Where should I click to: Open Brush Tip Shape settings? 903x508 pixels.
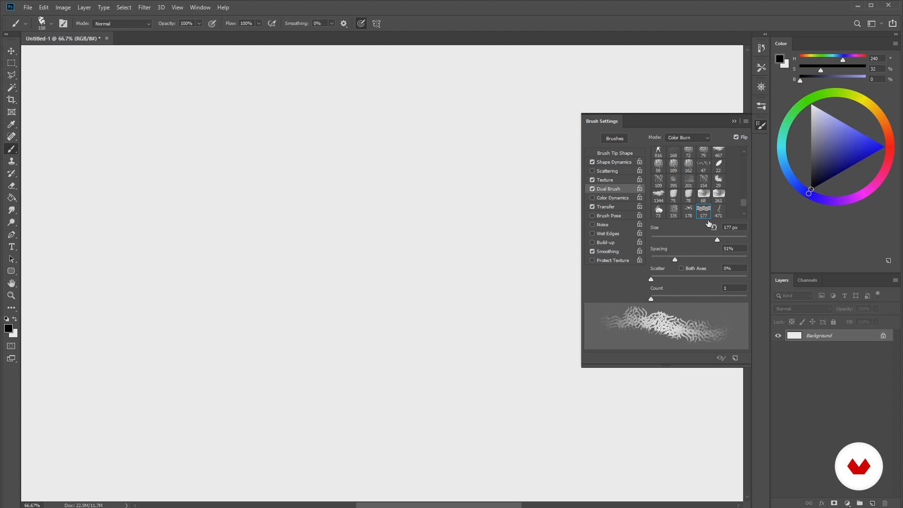(615, 153)
